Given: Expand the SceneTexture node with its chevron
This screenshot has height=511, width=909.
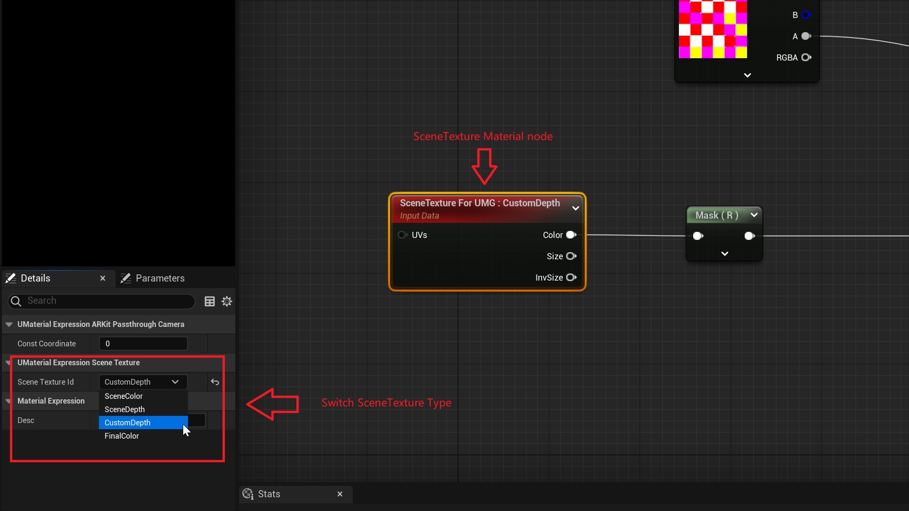Looking at the screenshot, I should pos(575,208).
